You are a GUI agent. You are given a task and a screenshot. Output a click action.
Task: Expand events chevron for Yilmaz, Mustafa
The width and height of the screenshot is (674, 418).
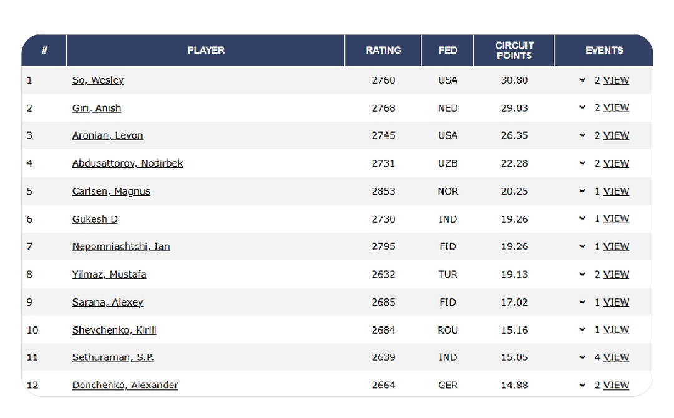click(582, 274)
